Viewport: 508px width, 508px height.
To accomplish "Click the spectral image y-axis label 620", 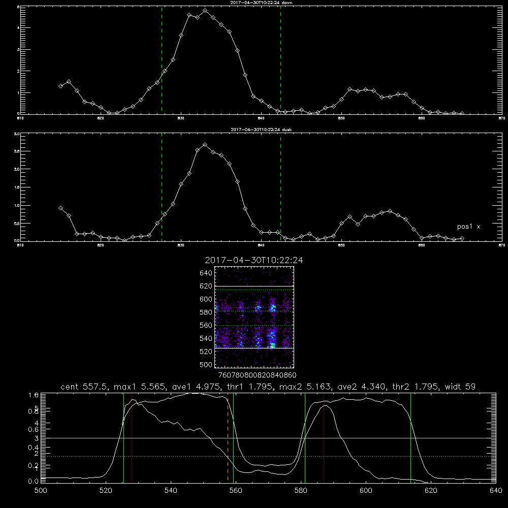I will (x=206, y=286).
